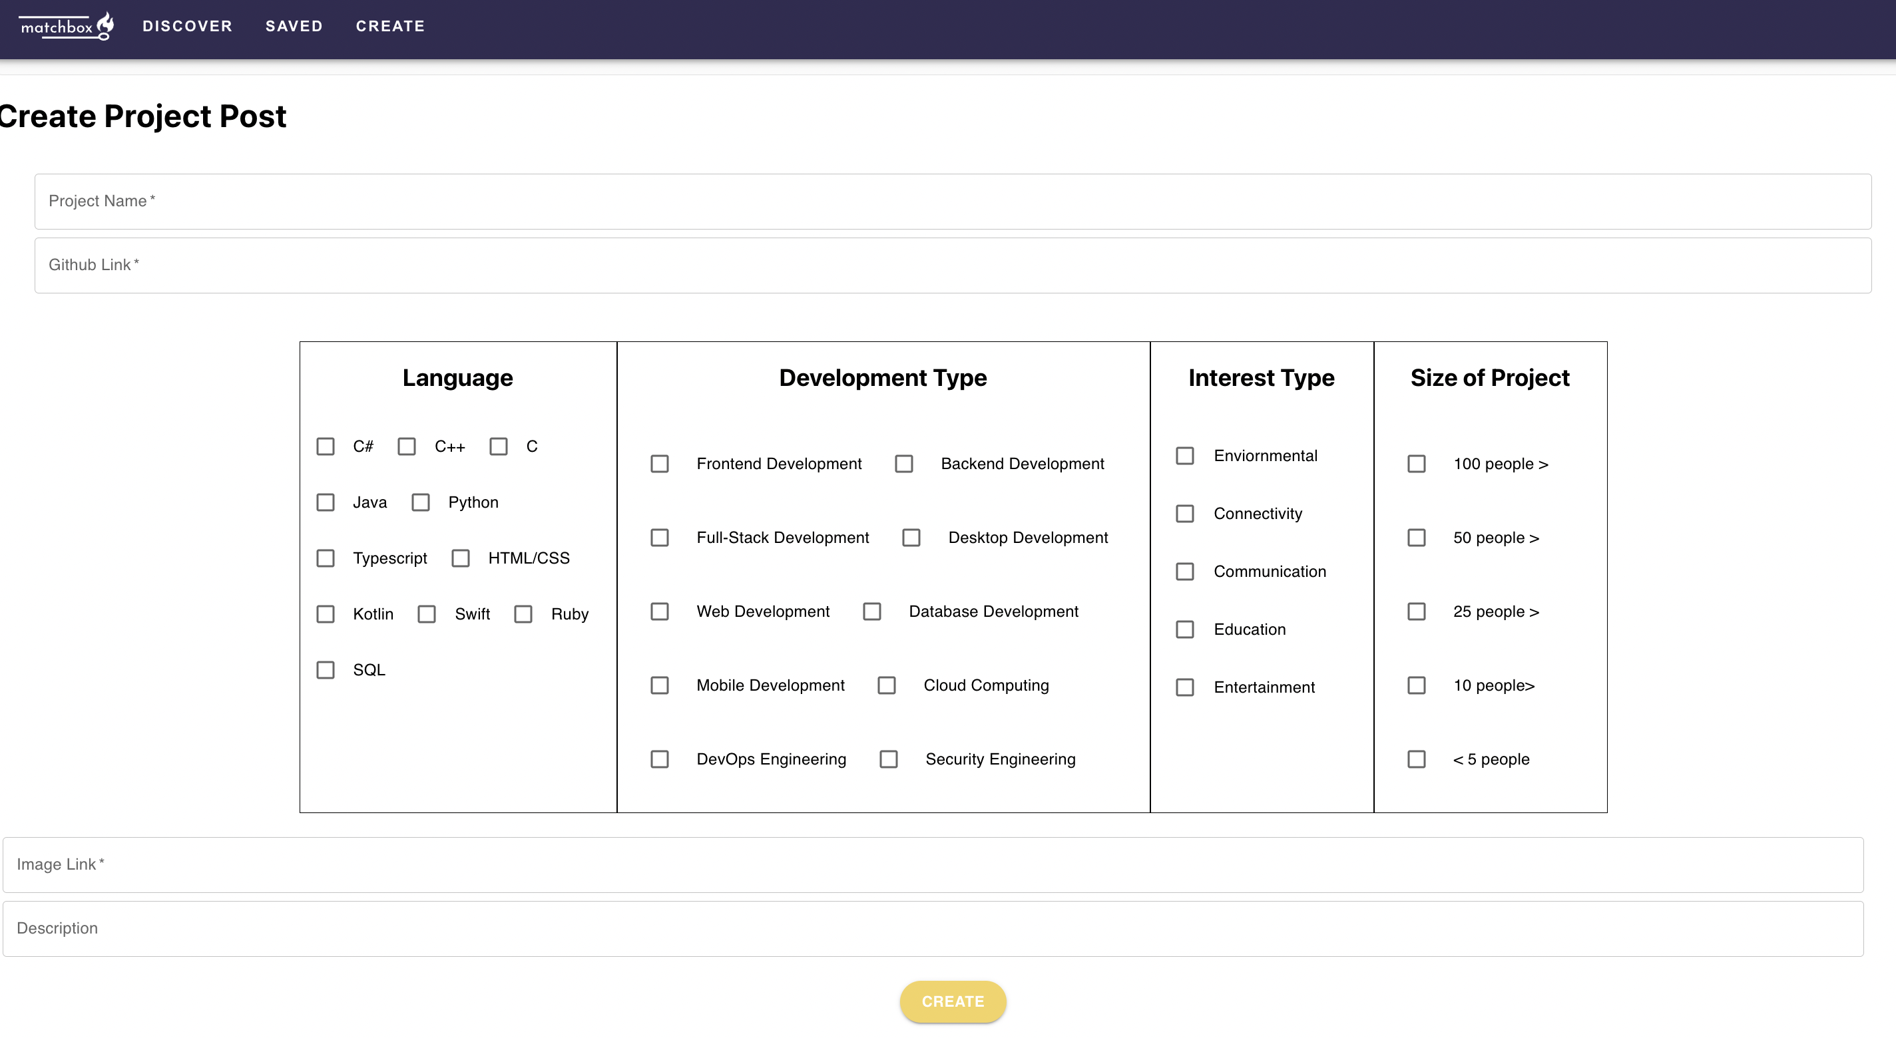The image size is (1896, 1038).
Task: Check the Python language checkbox
Action: point(420,502)
